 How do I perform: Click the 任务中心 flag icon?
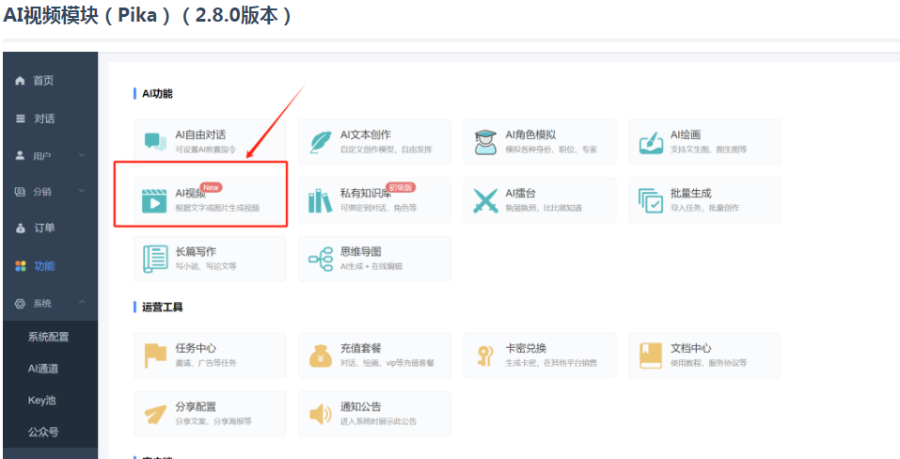click(155, 356)
